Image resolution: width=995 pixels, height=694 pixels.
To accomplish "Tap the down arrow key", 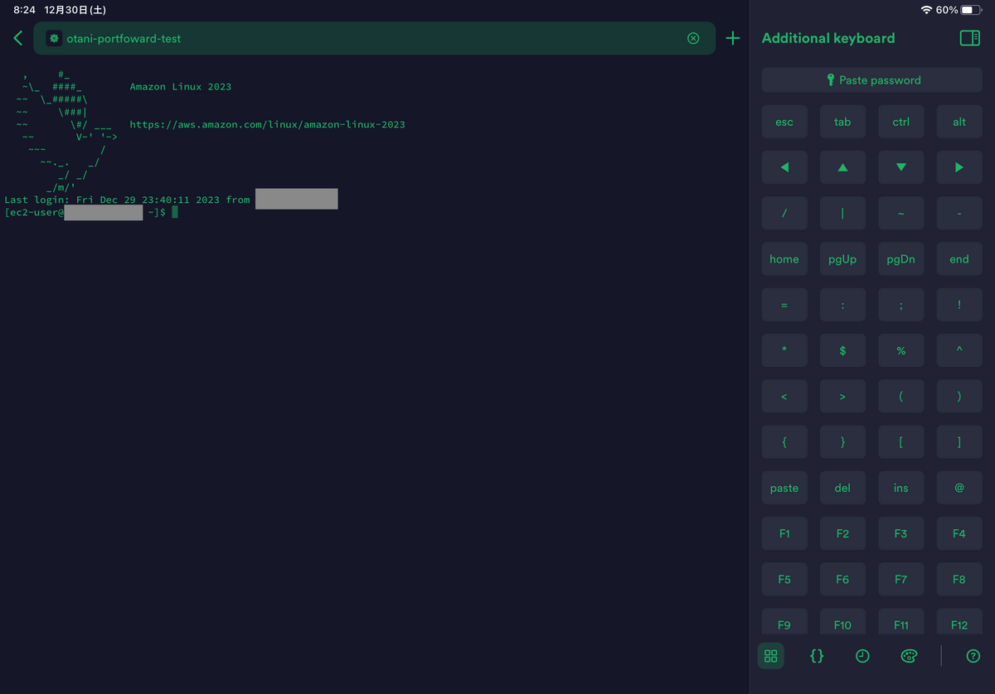I will coord(900,166).
